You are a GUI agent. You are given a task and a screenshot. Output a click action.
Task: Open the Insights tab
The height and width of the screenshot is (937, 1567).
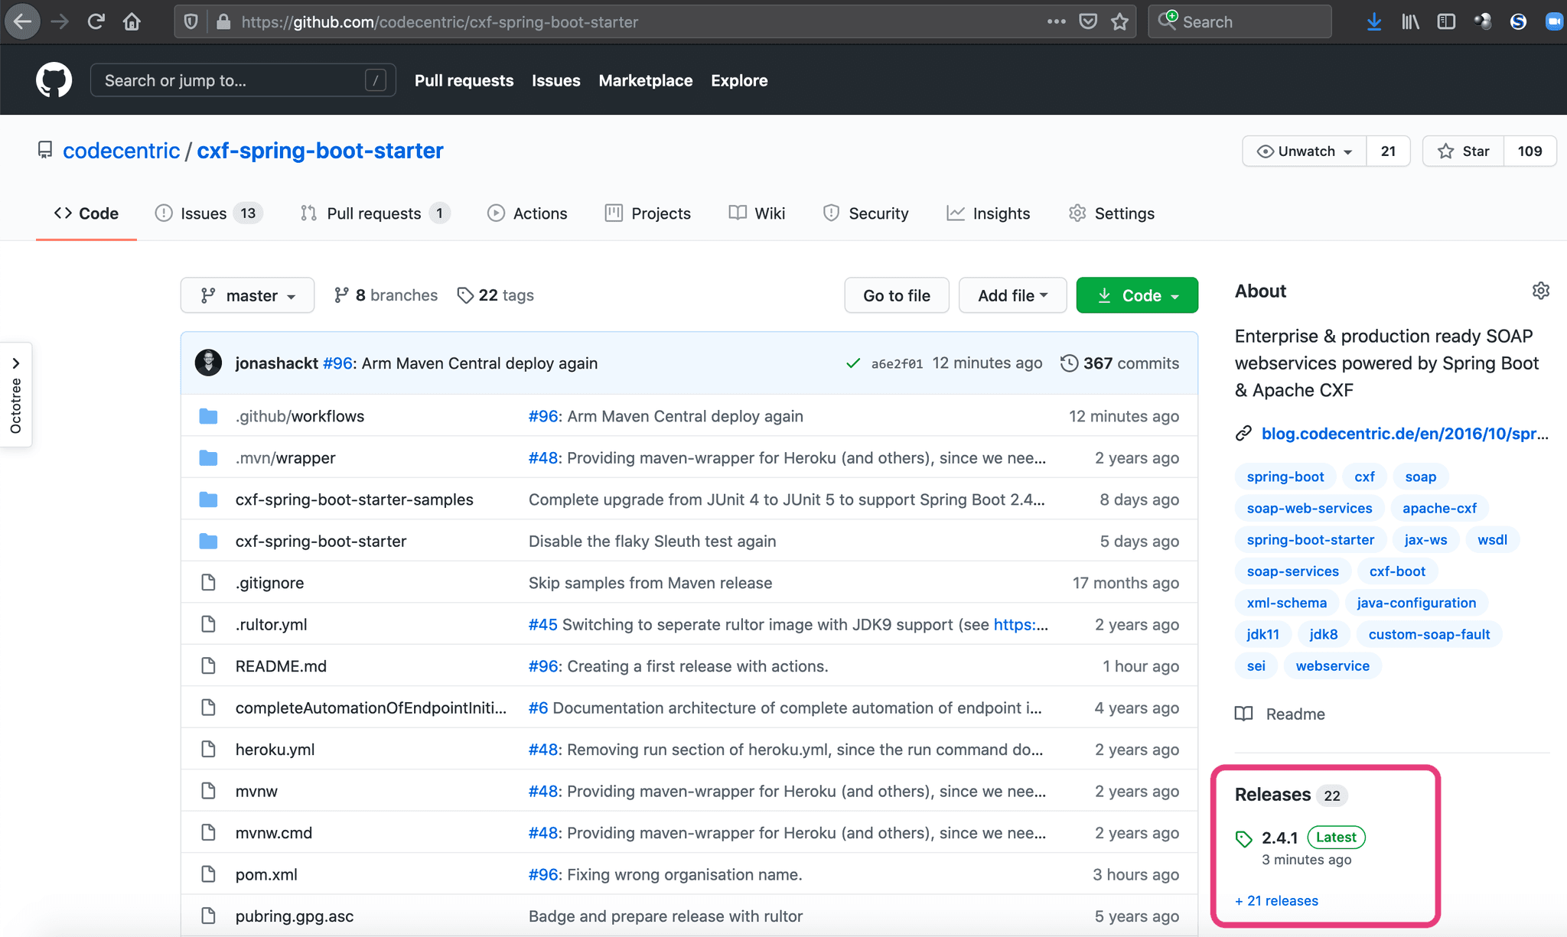tap(989, 213)
